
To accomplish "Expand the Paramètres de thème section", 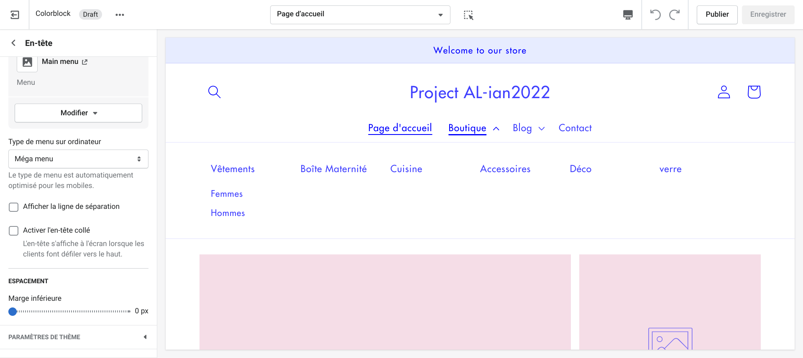I will pos(78,337).
